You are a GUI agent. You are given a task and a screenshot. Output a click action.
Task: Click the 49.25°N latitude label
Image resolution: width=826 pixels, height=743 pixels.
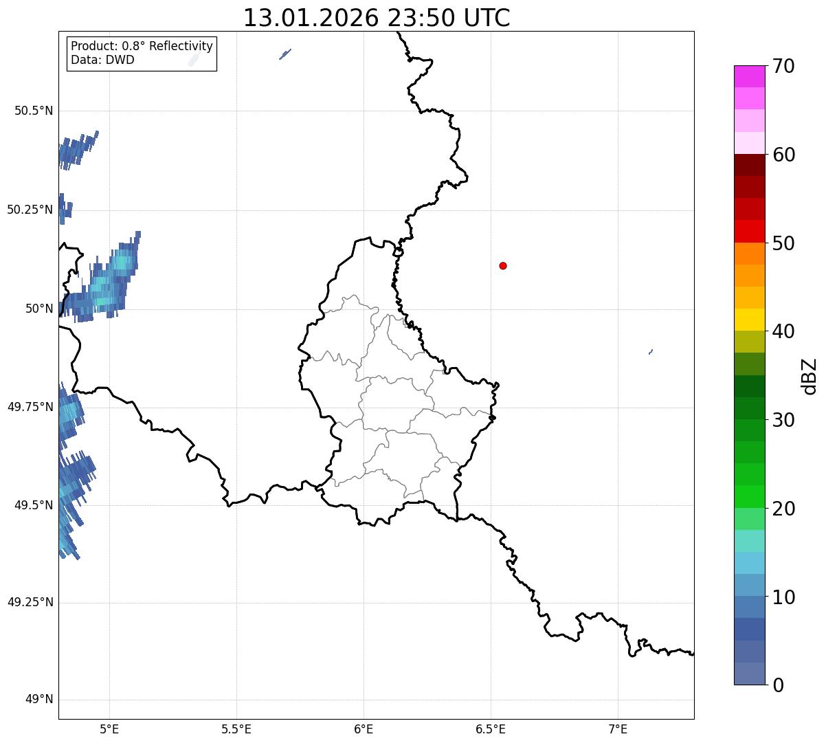pos(30,602)
